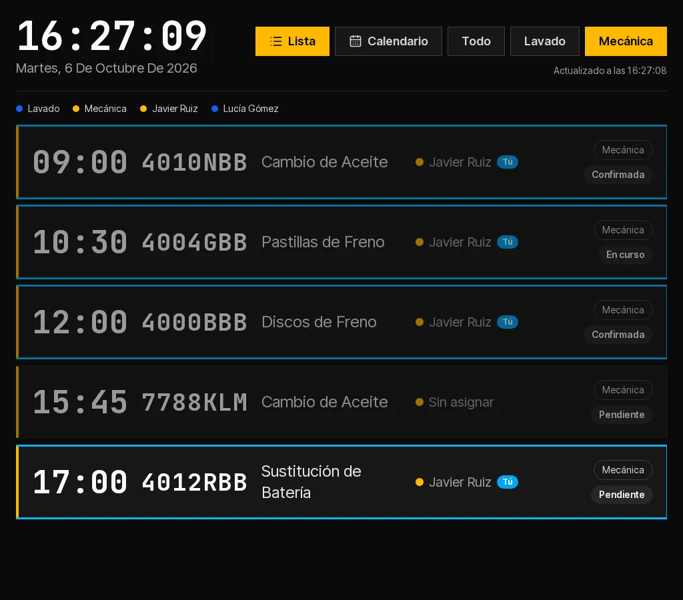Image resolution: width=683 pixels, height=600 pixels.
Task: Open the 10:30 4004GBB appointment
Action: pyautogui.click(x=341, y=242)
